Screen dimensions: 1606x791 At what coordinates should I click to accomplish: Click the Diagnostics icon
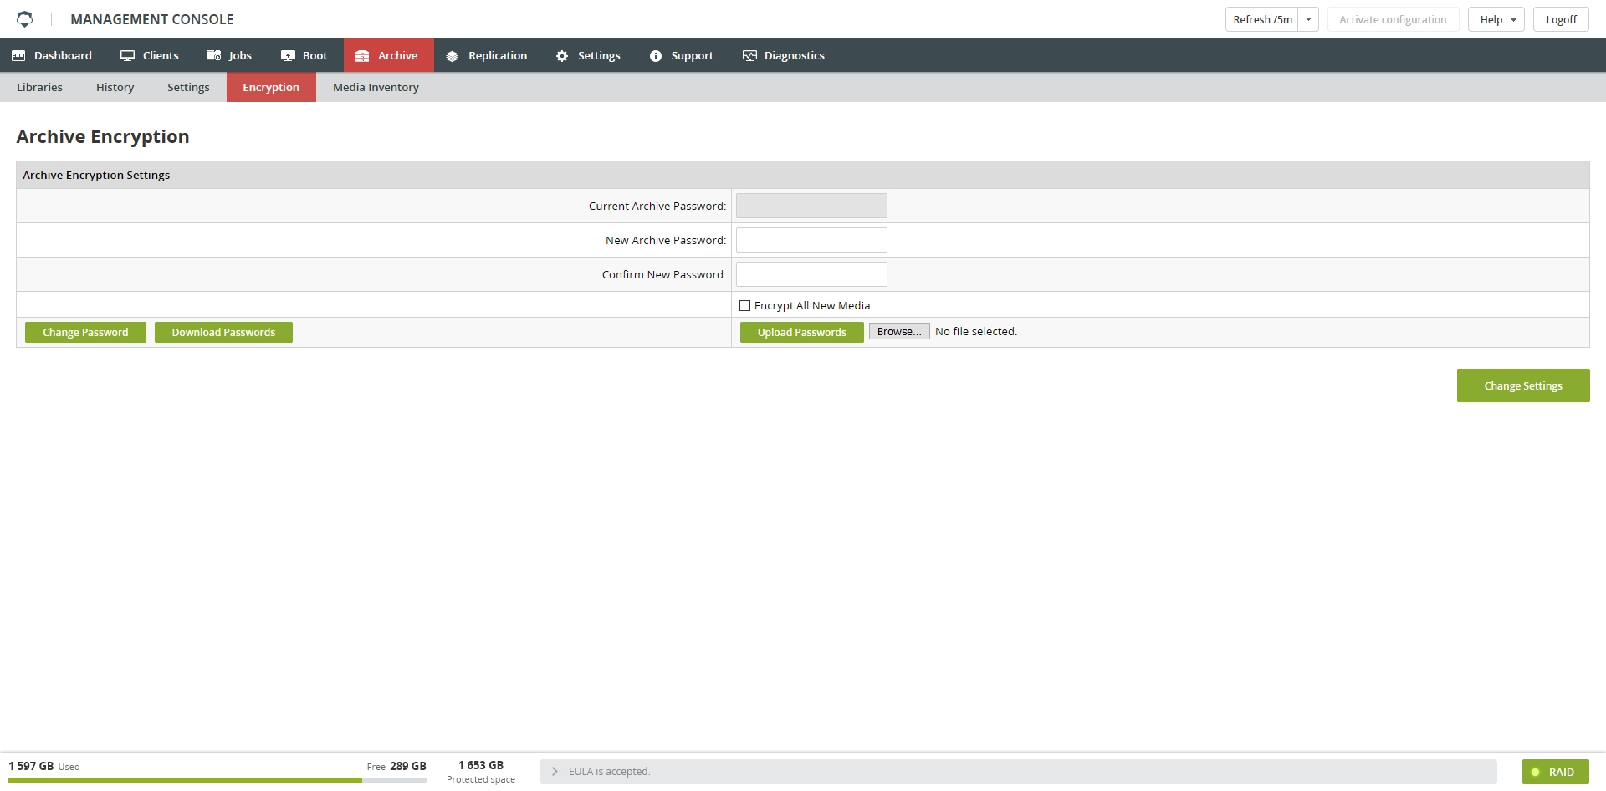tap(749, 55)
